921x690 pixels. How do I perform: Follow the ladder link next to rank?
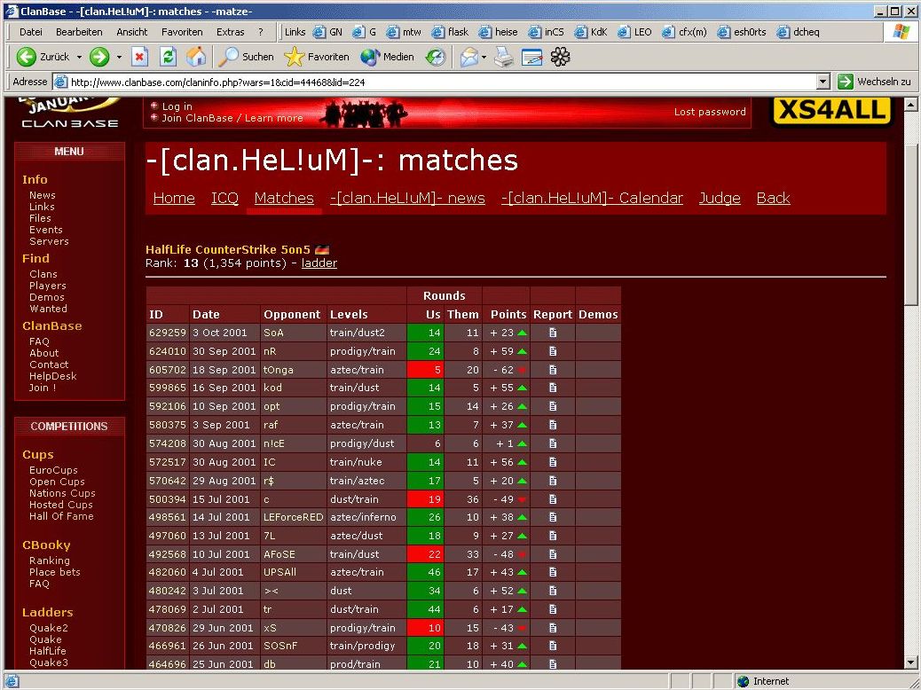click(x=319, y=263)
